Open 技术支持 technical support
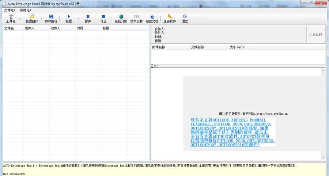329x176 pixels. coord(136,19)
